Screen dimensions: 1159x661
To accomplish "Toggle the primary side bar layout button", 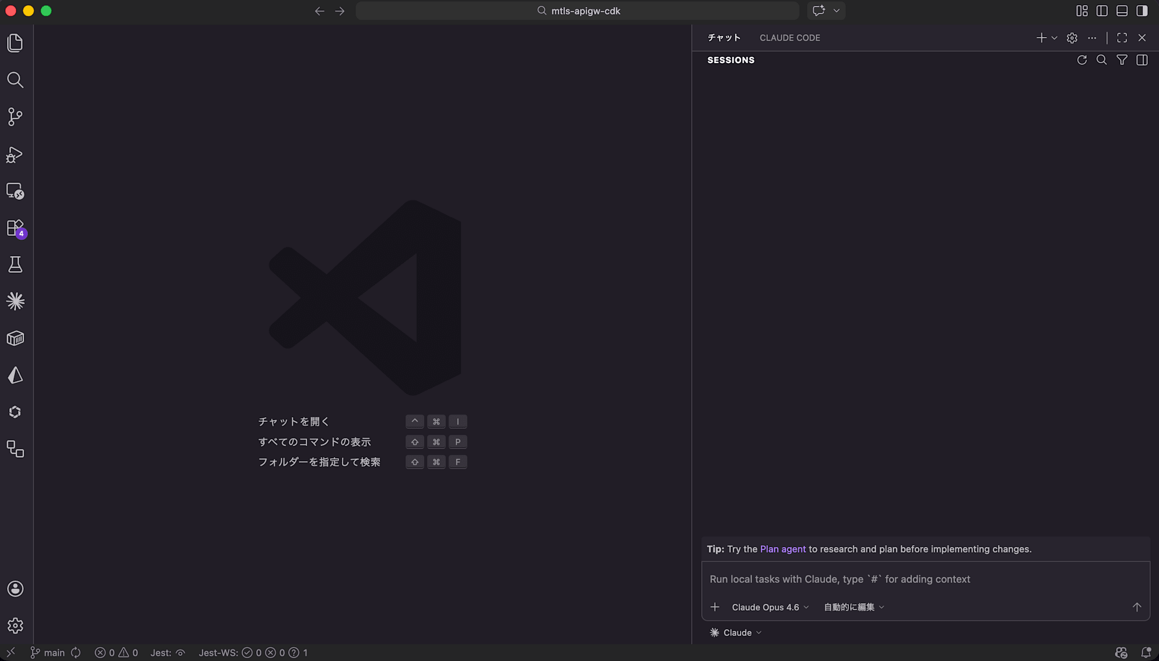I will [1102, 11].
